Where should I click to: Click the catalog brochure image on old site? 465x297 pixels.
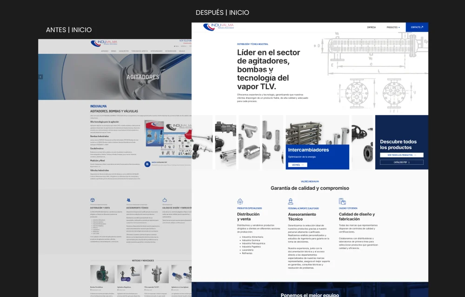[x=168, y=138]
